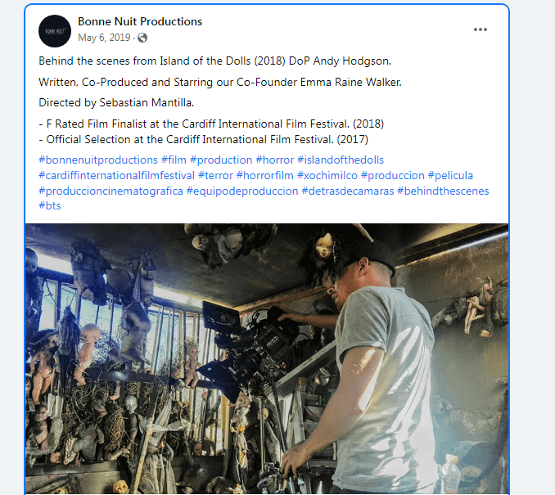Select the #produccioncinematografica hashtag
Viewport: 555px width, 495px height.
pos(111,191)
